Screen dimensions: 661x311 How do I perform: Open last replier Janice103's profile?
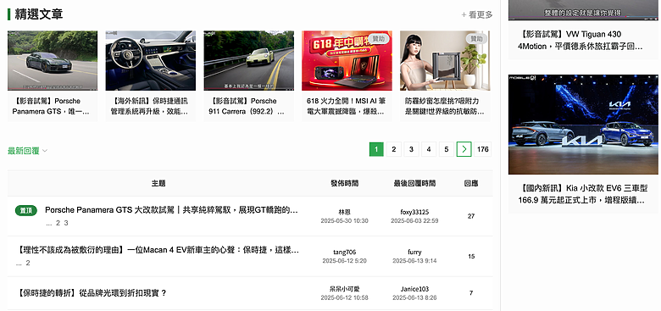coord(414,289)
